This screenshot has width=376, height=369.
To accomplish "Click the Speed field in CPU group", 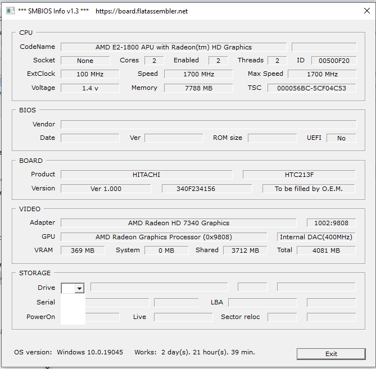I will pyautogui.click(x=198, y=74).
